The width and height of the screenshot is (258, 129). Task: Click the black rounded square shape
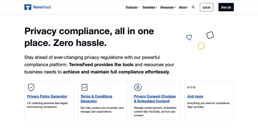point(210,35)
